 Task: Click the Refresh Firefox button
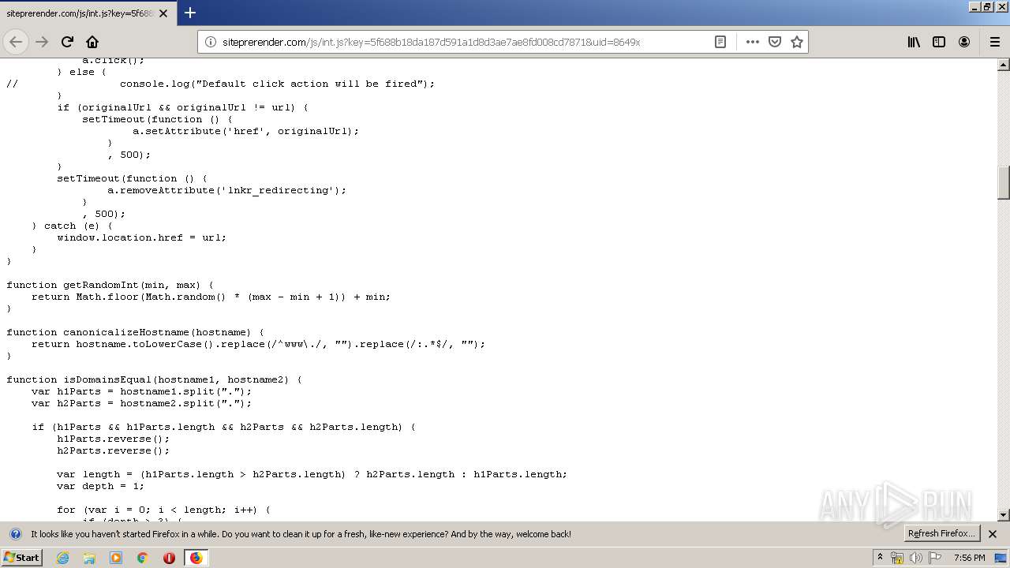pos(941,534)
